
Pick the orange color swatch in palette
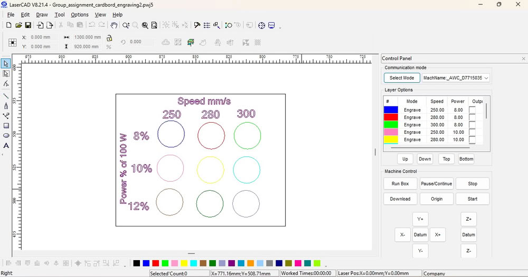(250, 263)
